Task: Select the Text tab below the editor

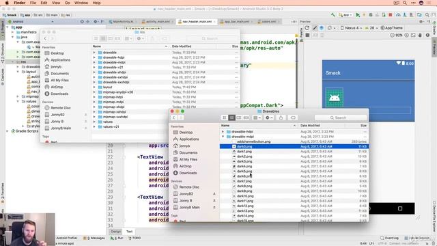Action: pyautogui.click(x=129, y=232)
